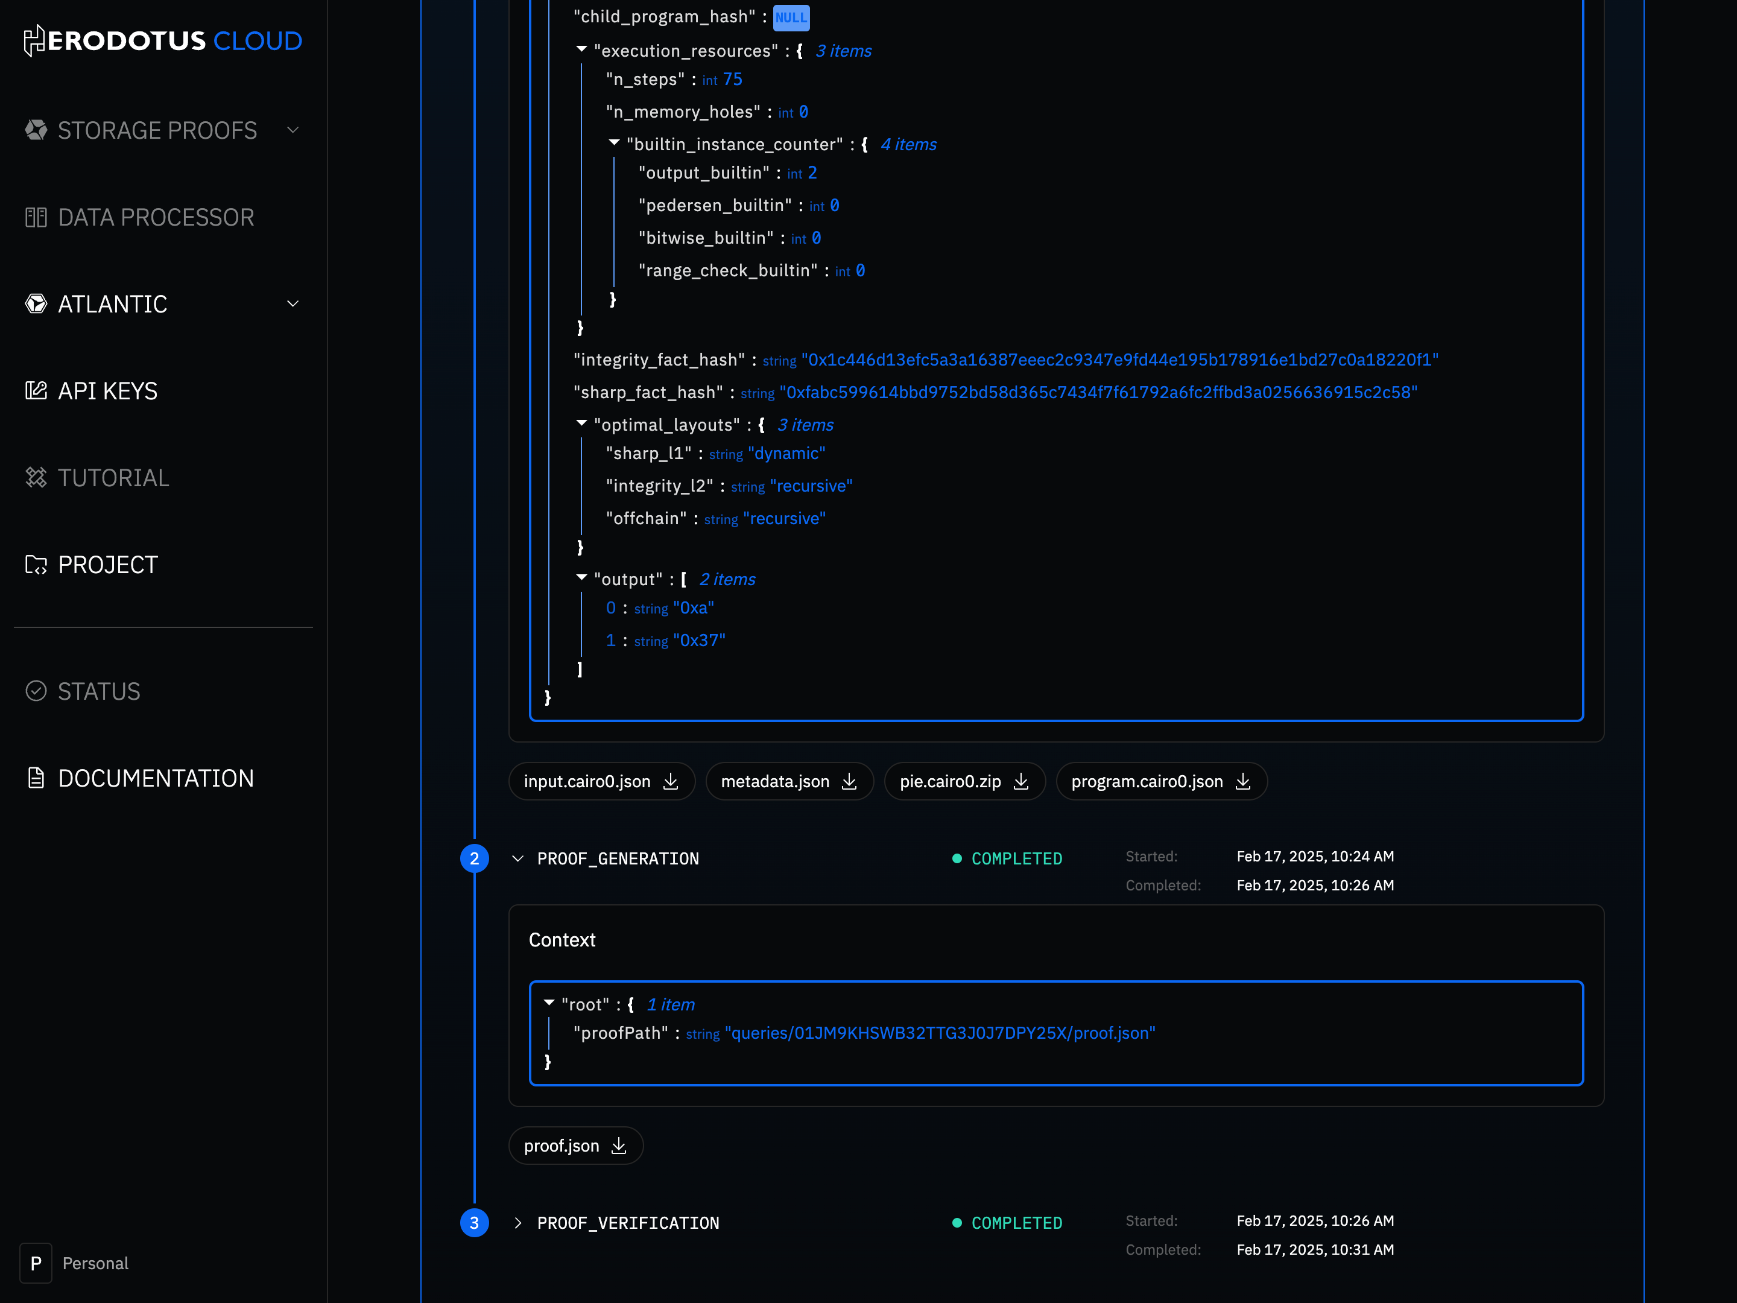Screen dimensions: 1737x1303
Task: Click download icon next to proof.json
Action: pyautogui.click(x=619, y=1146)
